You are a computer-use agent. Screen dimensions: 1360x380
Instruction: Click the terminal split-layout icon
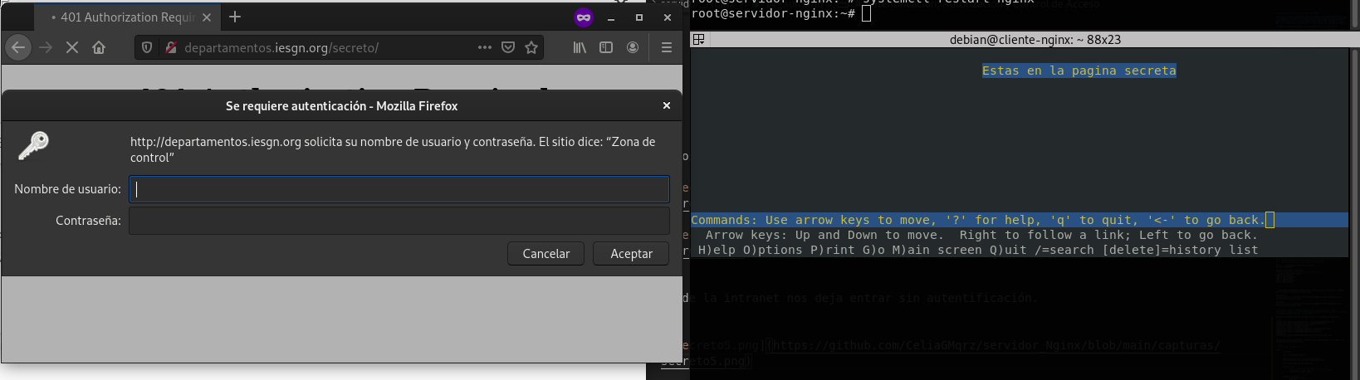[699, 39]
